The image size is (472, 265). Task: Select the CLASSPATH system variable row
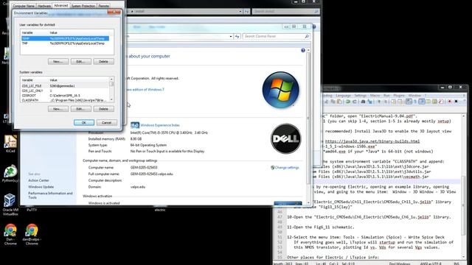(65, 100)
